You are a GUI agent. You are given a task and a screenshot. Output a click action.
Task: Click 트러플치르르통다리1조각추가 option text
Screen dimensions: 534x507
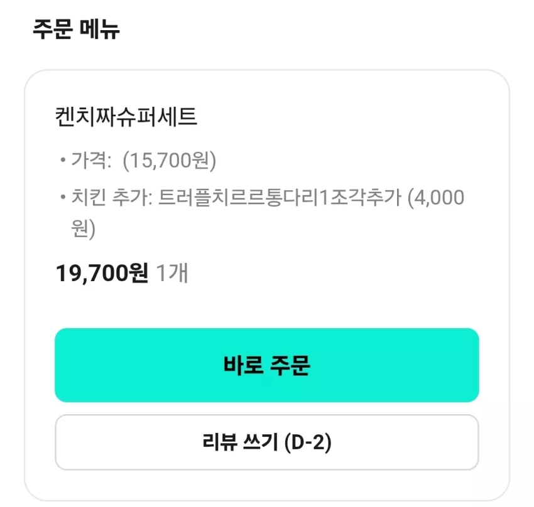coord(280,198)
